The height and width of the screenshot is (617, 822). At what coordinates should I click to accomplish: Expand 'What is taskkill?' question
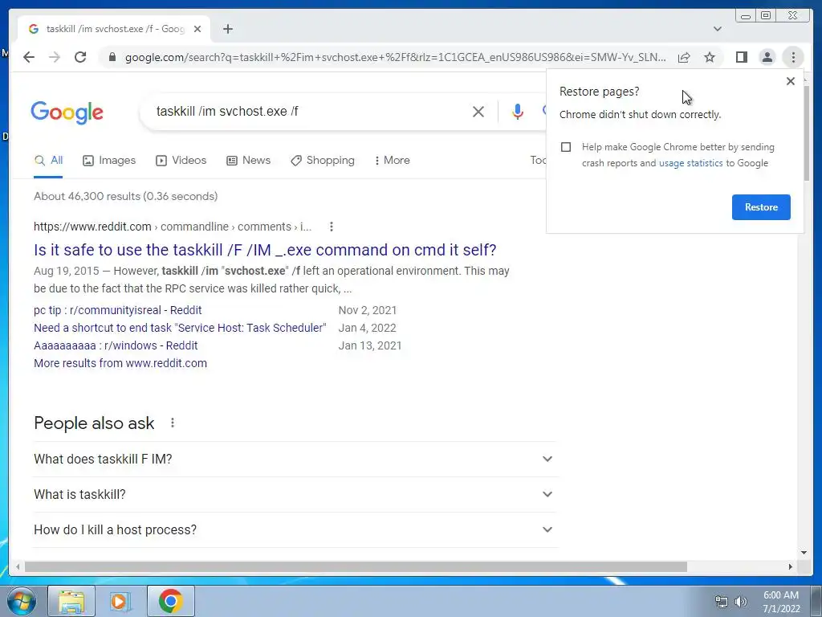pyautogui.click(x=294, y=494)
